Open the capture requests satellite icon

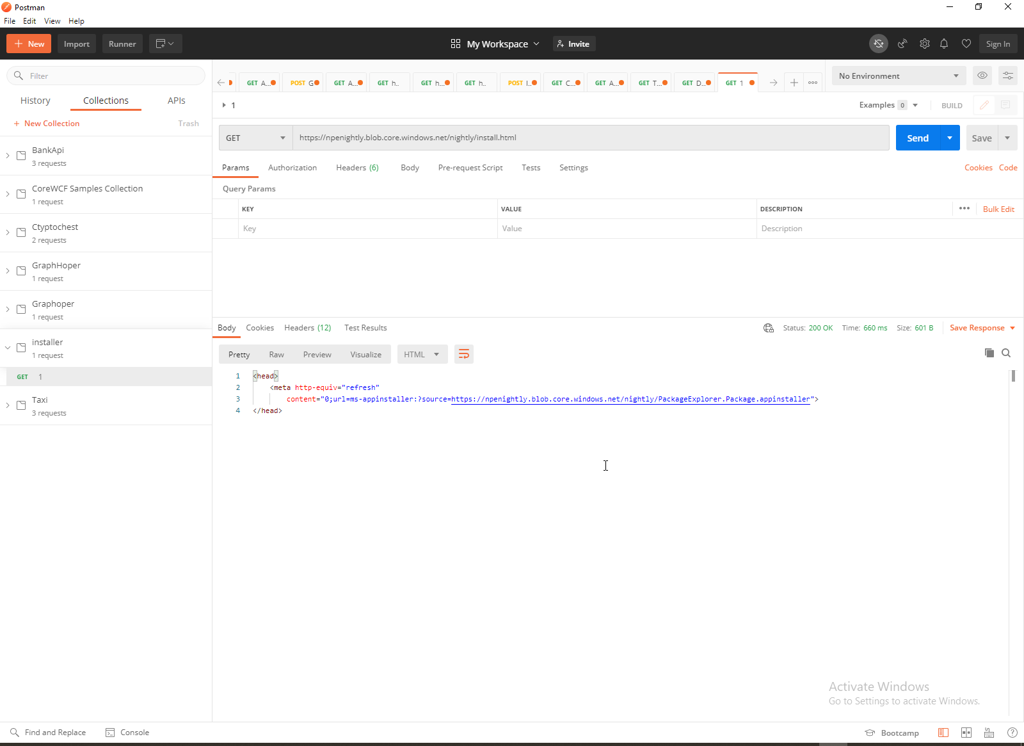902,44
